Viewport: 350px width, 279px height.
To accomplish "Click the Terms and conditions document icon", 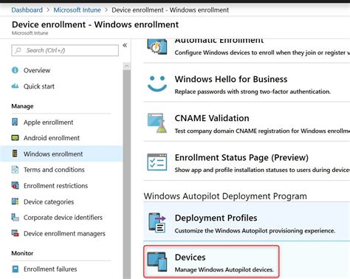I will 15,170.
